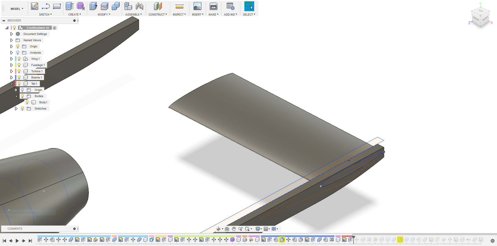Click the 3D Print make icon
Image resolution: width=497 pixels, height=246 pixels.
[214, 6]
